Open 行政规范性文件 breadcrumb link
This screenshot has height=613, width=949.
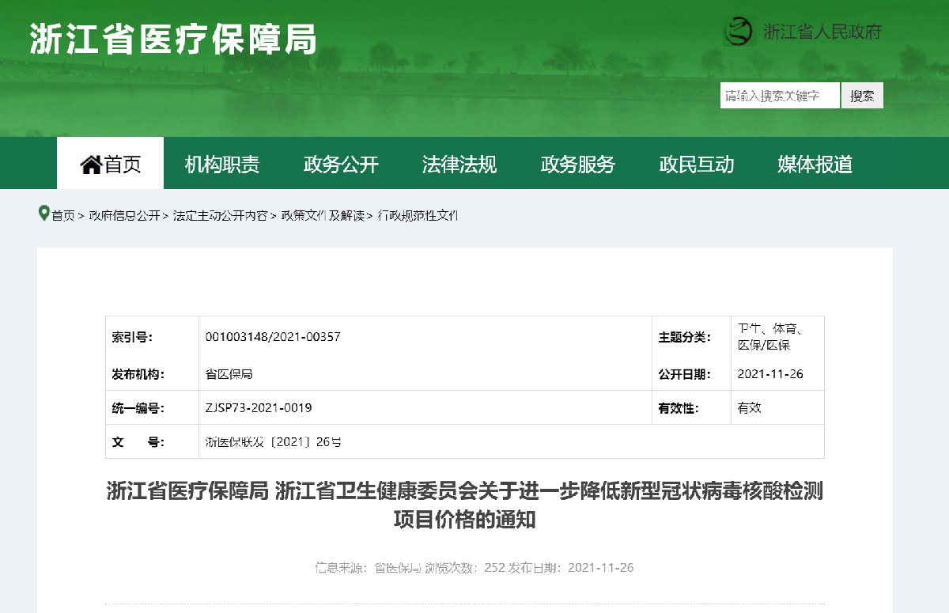click(x=418, y=215)
